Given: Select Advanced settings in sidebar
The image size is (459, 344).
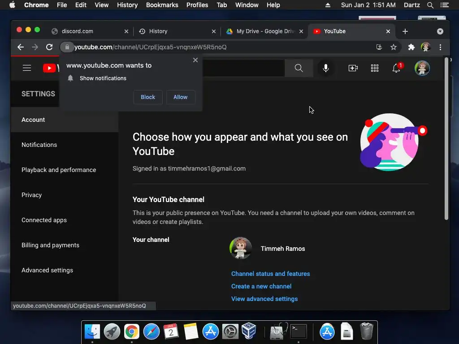Looking at the screenshot, I should click(x=65, y=270).
